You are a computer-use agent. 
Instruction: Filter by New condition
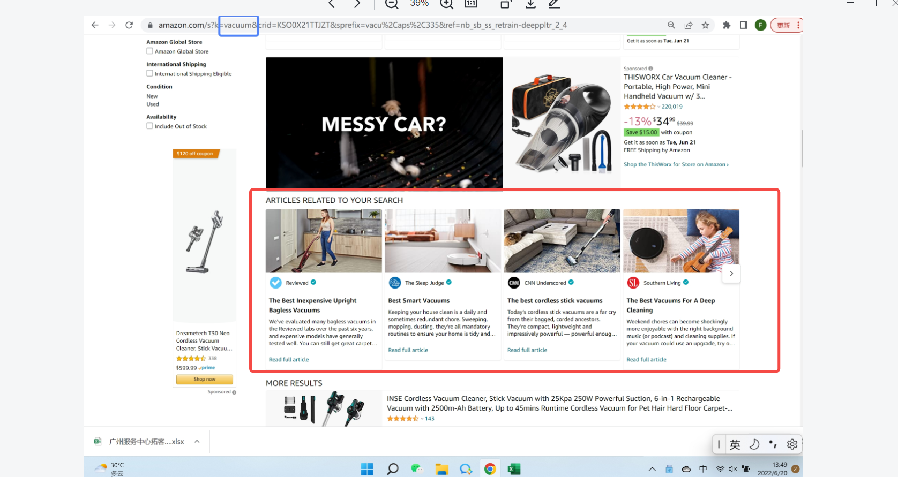point(152,96)
